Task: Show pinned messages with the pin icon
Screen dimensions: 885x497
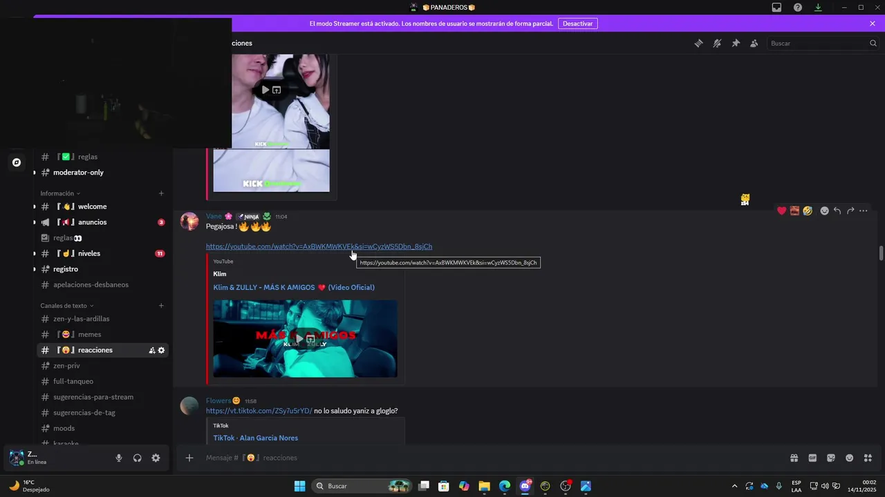Action: click(736, 43)
